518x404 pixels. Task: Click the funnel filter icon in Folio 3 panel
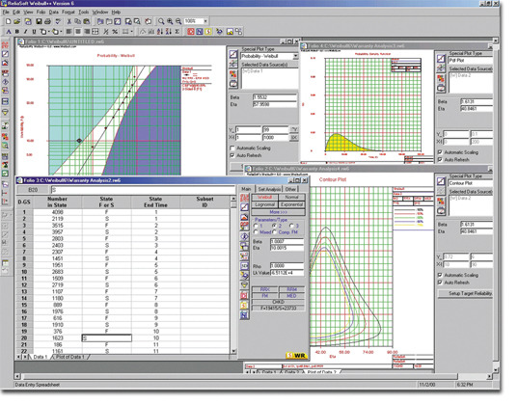pyautogui.click(x=244, y=284)
